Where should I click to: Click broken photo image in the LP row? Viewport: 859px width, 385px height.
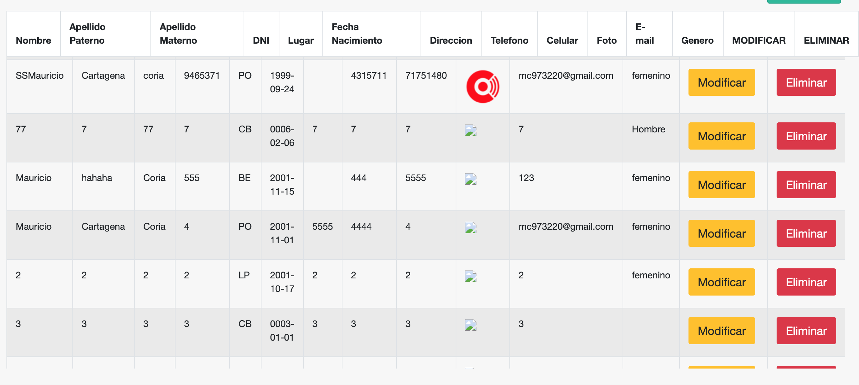coord(471,276)
